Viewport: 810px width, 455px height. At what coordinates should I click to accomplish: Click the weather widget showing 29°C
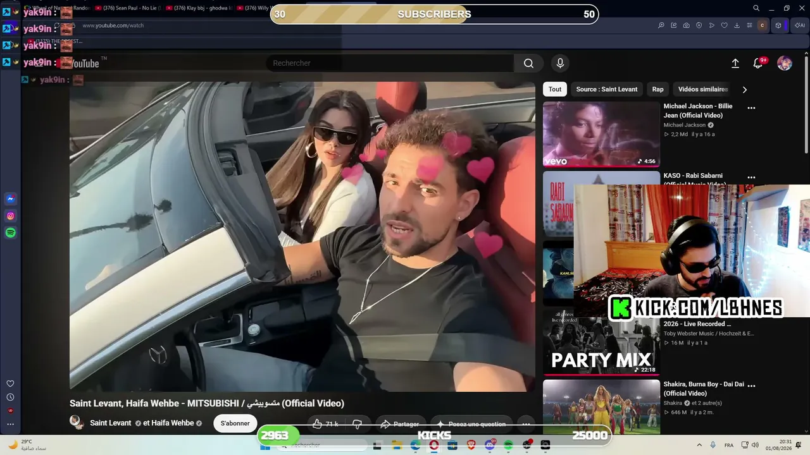click(28, 445)
